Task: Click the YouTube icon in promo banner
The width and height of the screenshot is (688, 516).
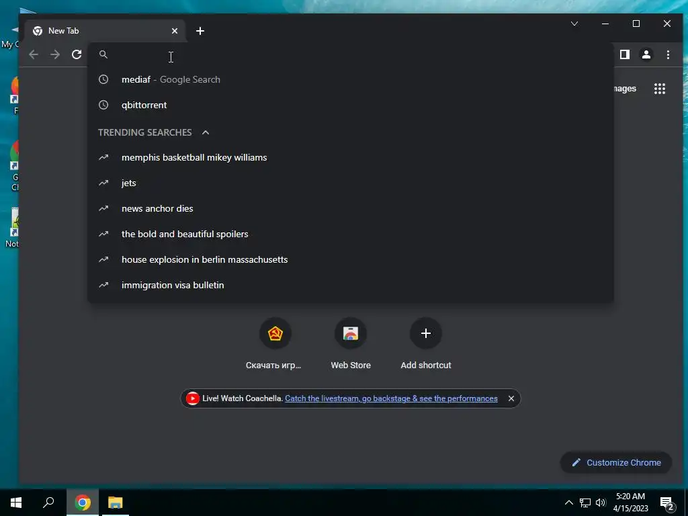Action: [x=192, y=398]
